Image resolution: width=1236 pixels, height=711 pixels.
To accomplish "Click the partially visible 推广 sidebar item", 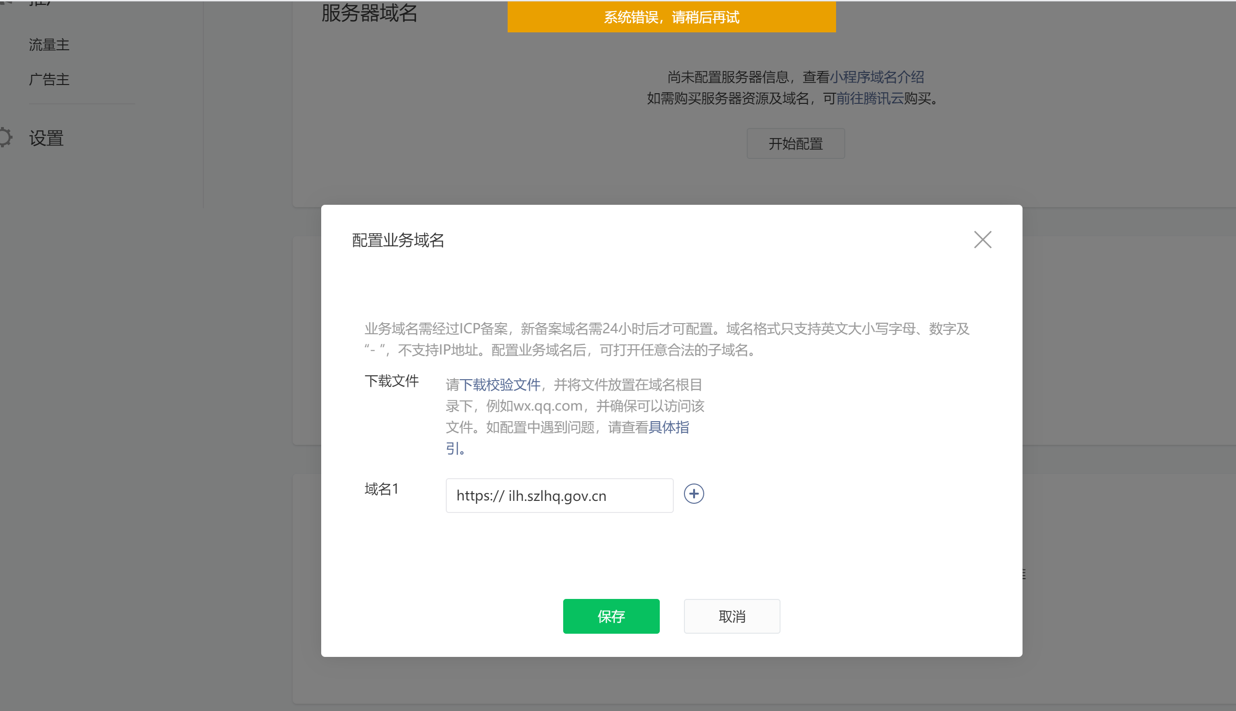I will (x=40, y=3).
